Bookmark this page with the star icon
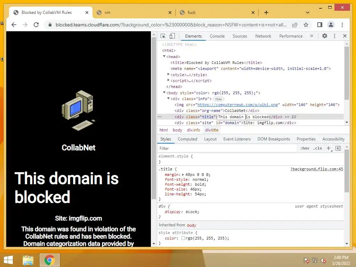This screenshot has width=356, height=267. tap(306, 25)
